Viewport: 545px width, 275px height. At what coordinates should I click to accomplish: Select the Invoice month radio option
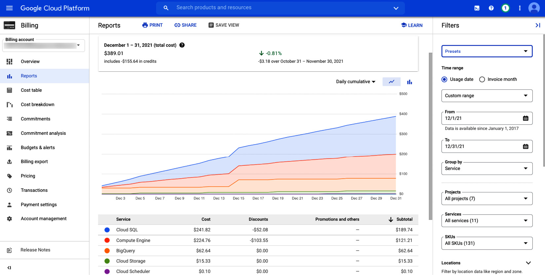click(482, 79)
